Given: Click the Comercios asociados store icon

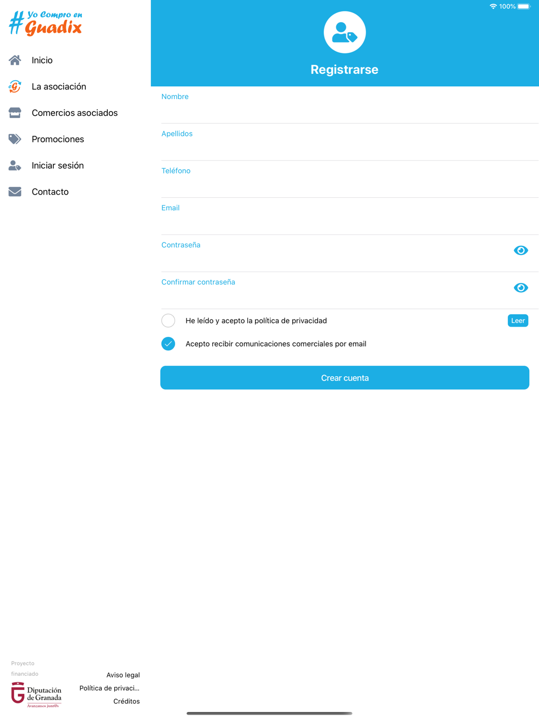Looking at the screenshot, I should coord(15,113).
